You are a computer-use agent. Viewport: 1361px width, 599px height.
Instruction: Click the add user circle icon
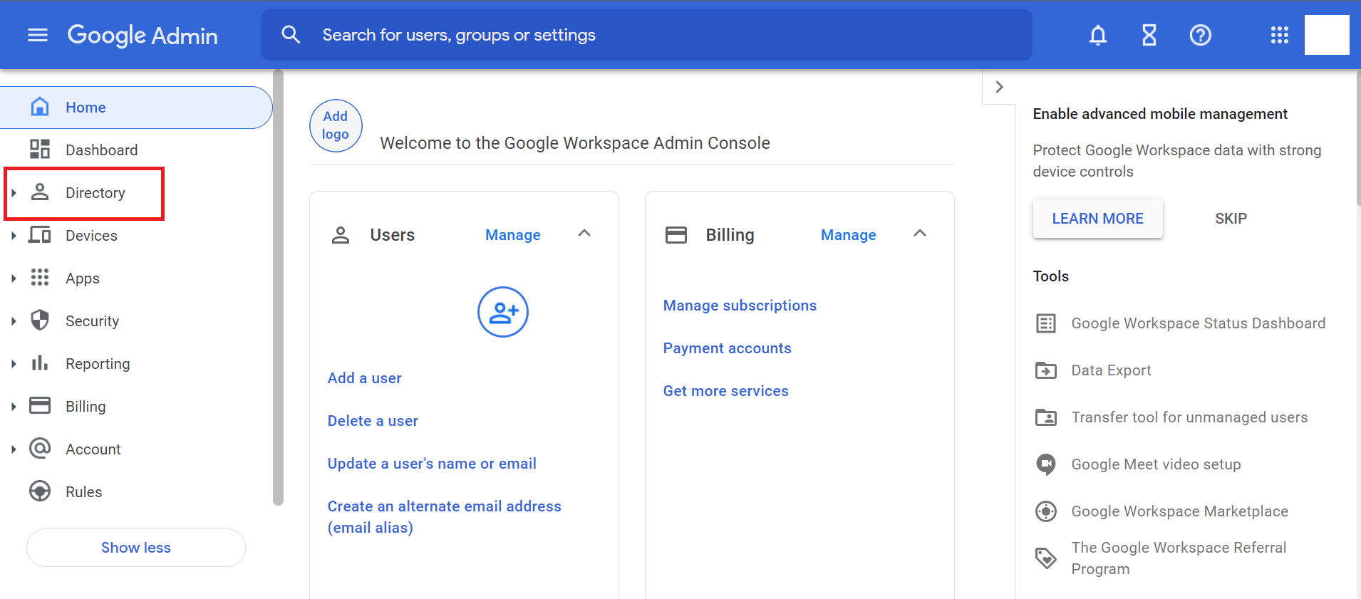[502, 312]
